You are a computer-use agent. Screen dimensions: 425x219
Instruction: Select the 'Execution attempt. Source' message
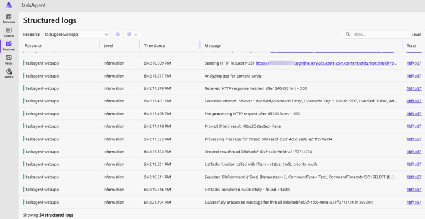301,101
